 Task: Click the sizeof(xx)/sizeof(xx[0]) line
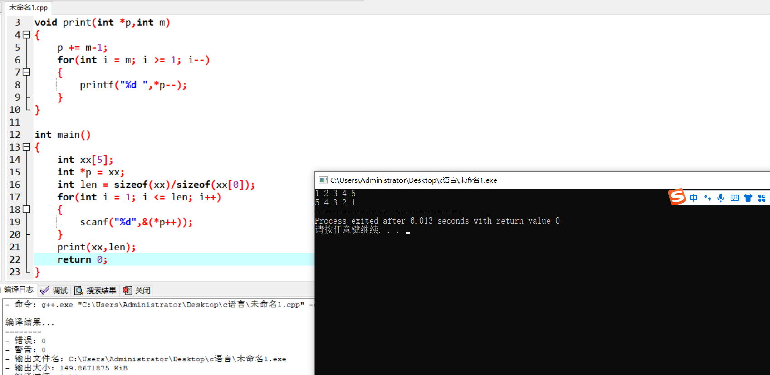click(156, 185)
